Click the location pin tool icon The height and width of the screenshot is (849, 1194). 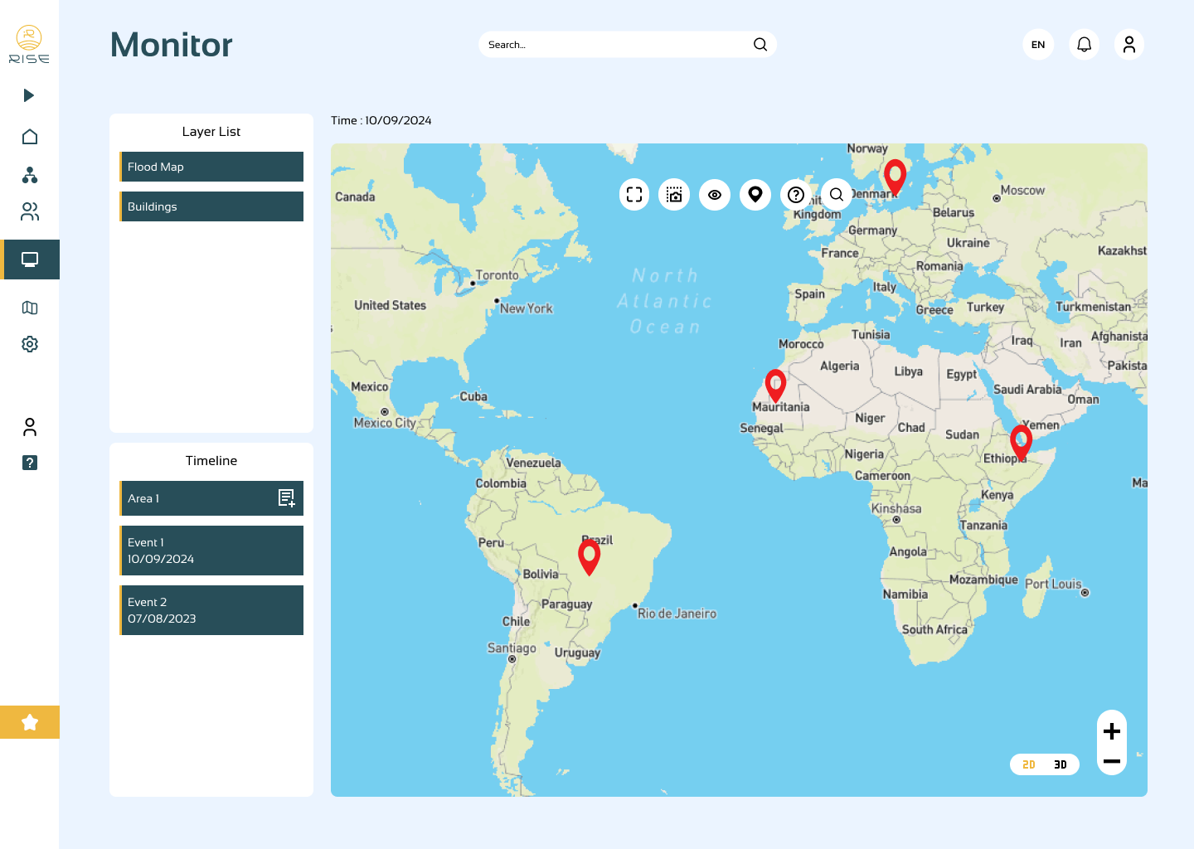pos(755,195)
